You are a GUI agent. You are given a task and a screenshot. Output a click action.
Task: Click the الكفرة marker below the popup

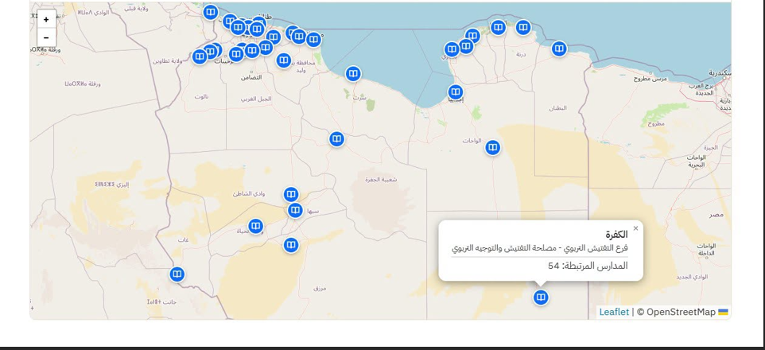point(541,297)
